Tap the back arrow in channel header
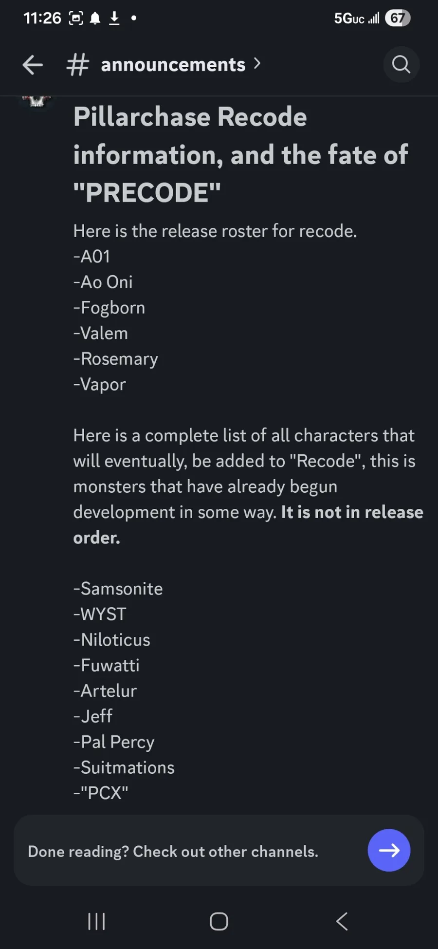The height and width of the screenshot is (949, 438). 33,65
